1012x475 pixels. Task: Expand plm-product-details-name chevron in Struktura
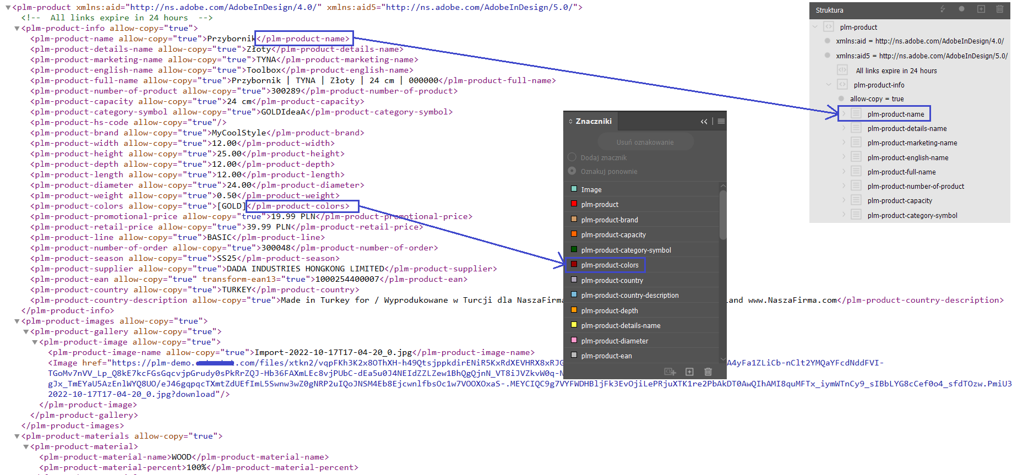pyautogui.click(x=844, y=128)
